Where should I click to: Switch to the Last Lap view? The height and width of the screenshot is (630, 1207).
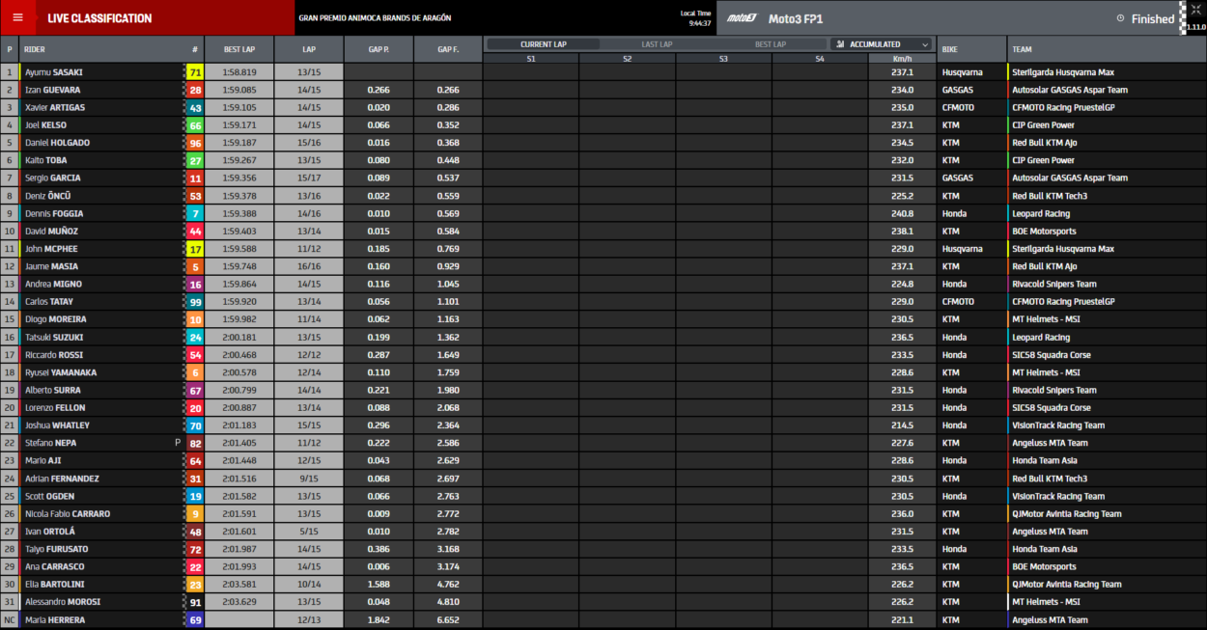pos(658,44)
